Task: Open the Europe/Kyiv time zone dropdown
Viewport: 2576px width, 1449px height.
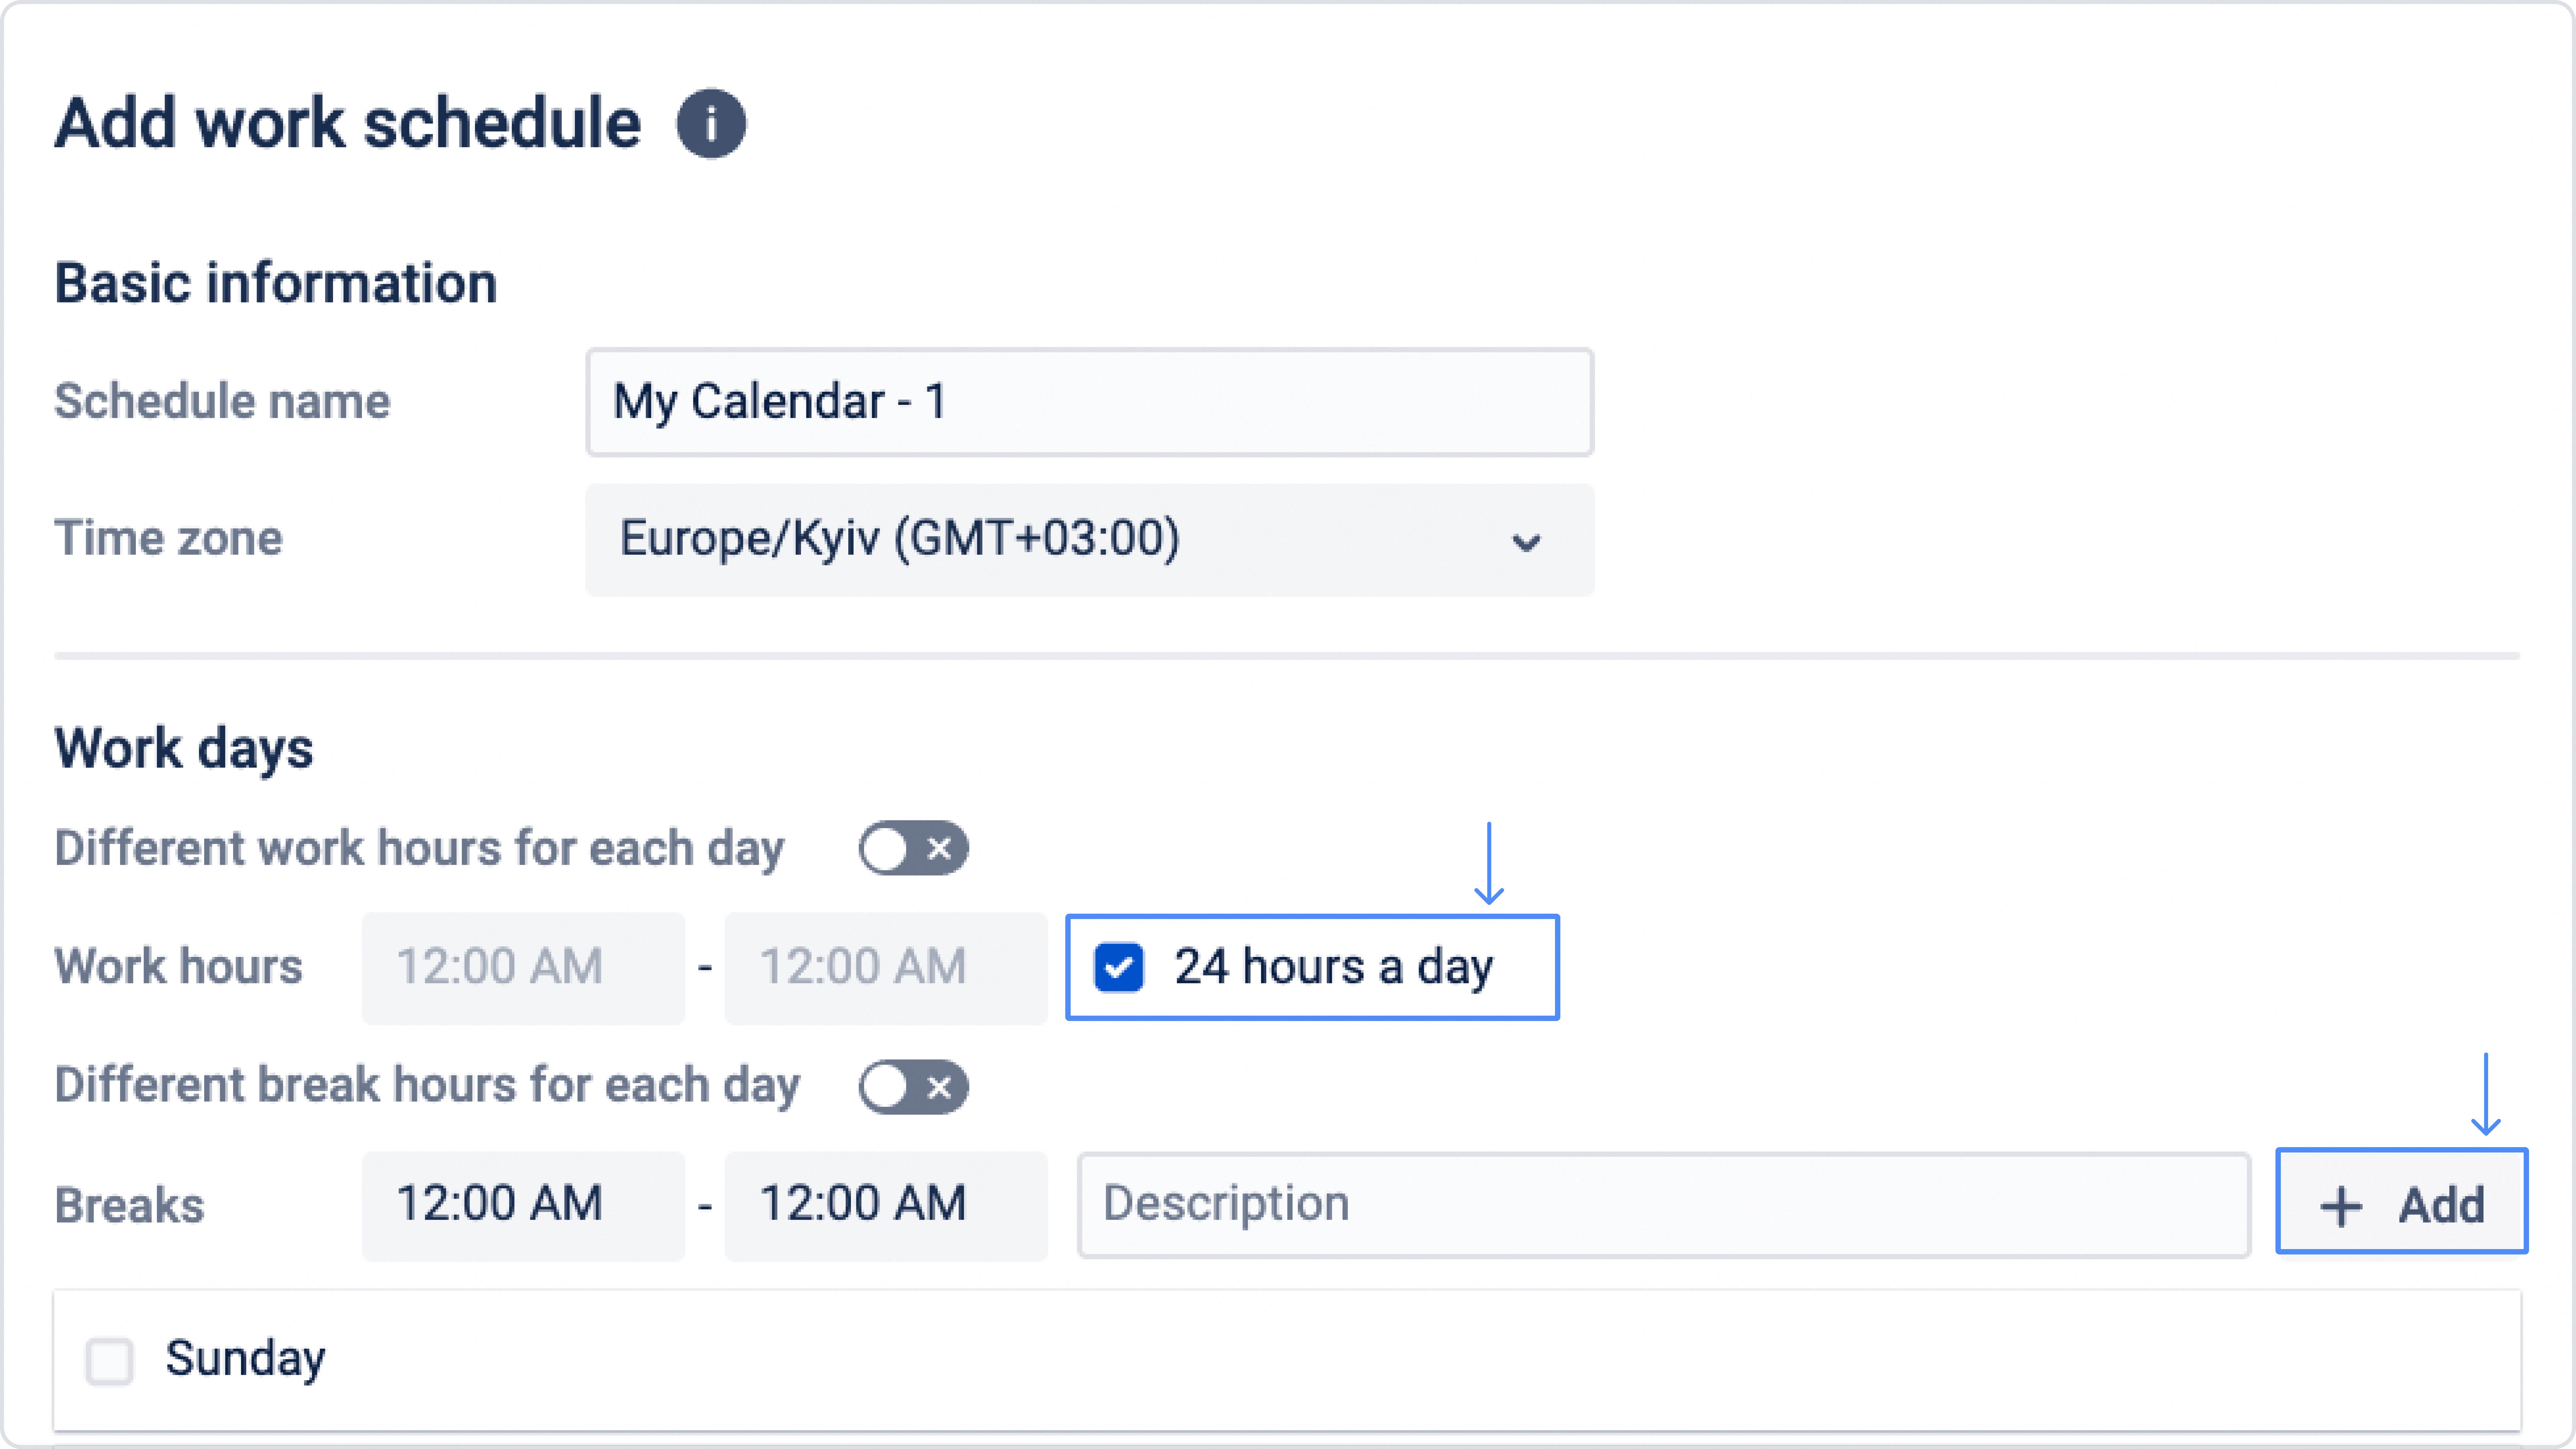Action: pos(1088,540)
